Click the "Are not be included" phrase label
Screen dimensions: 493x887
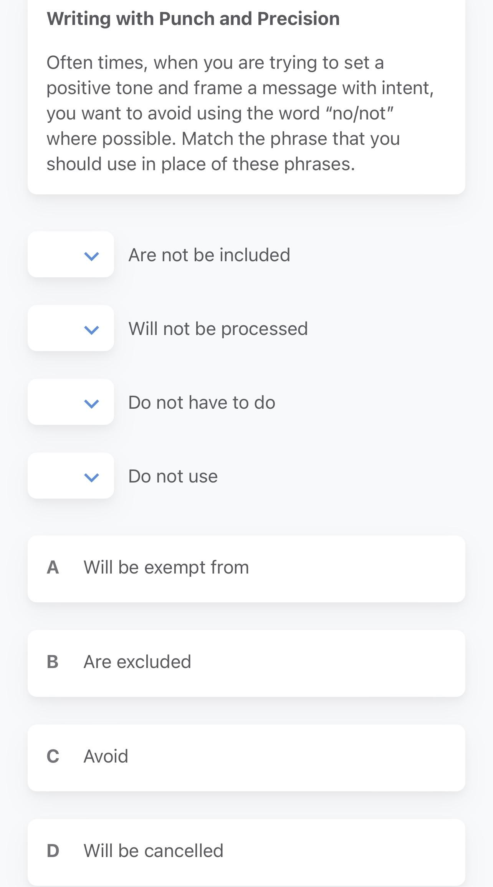(209, 255)
